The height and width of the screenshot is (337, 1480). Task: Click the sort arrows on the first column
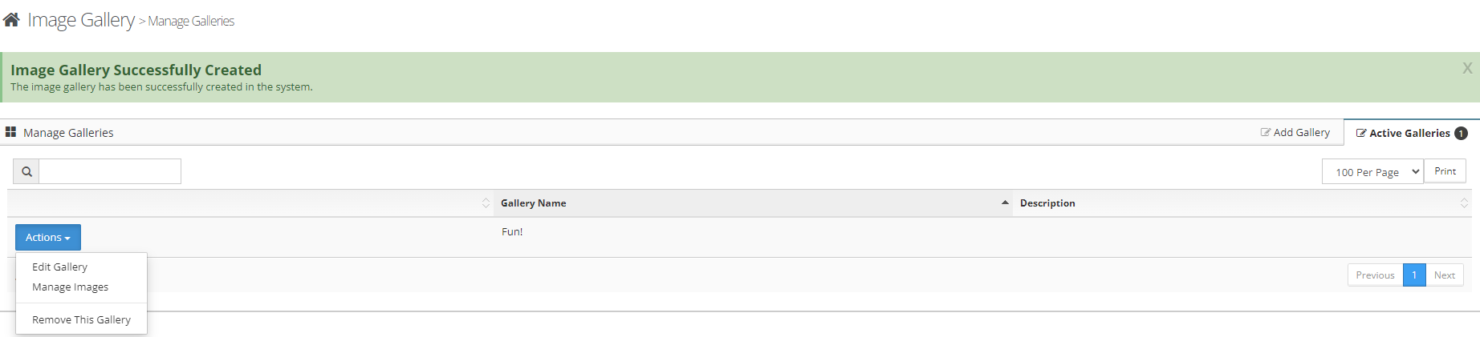(486, 203)
